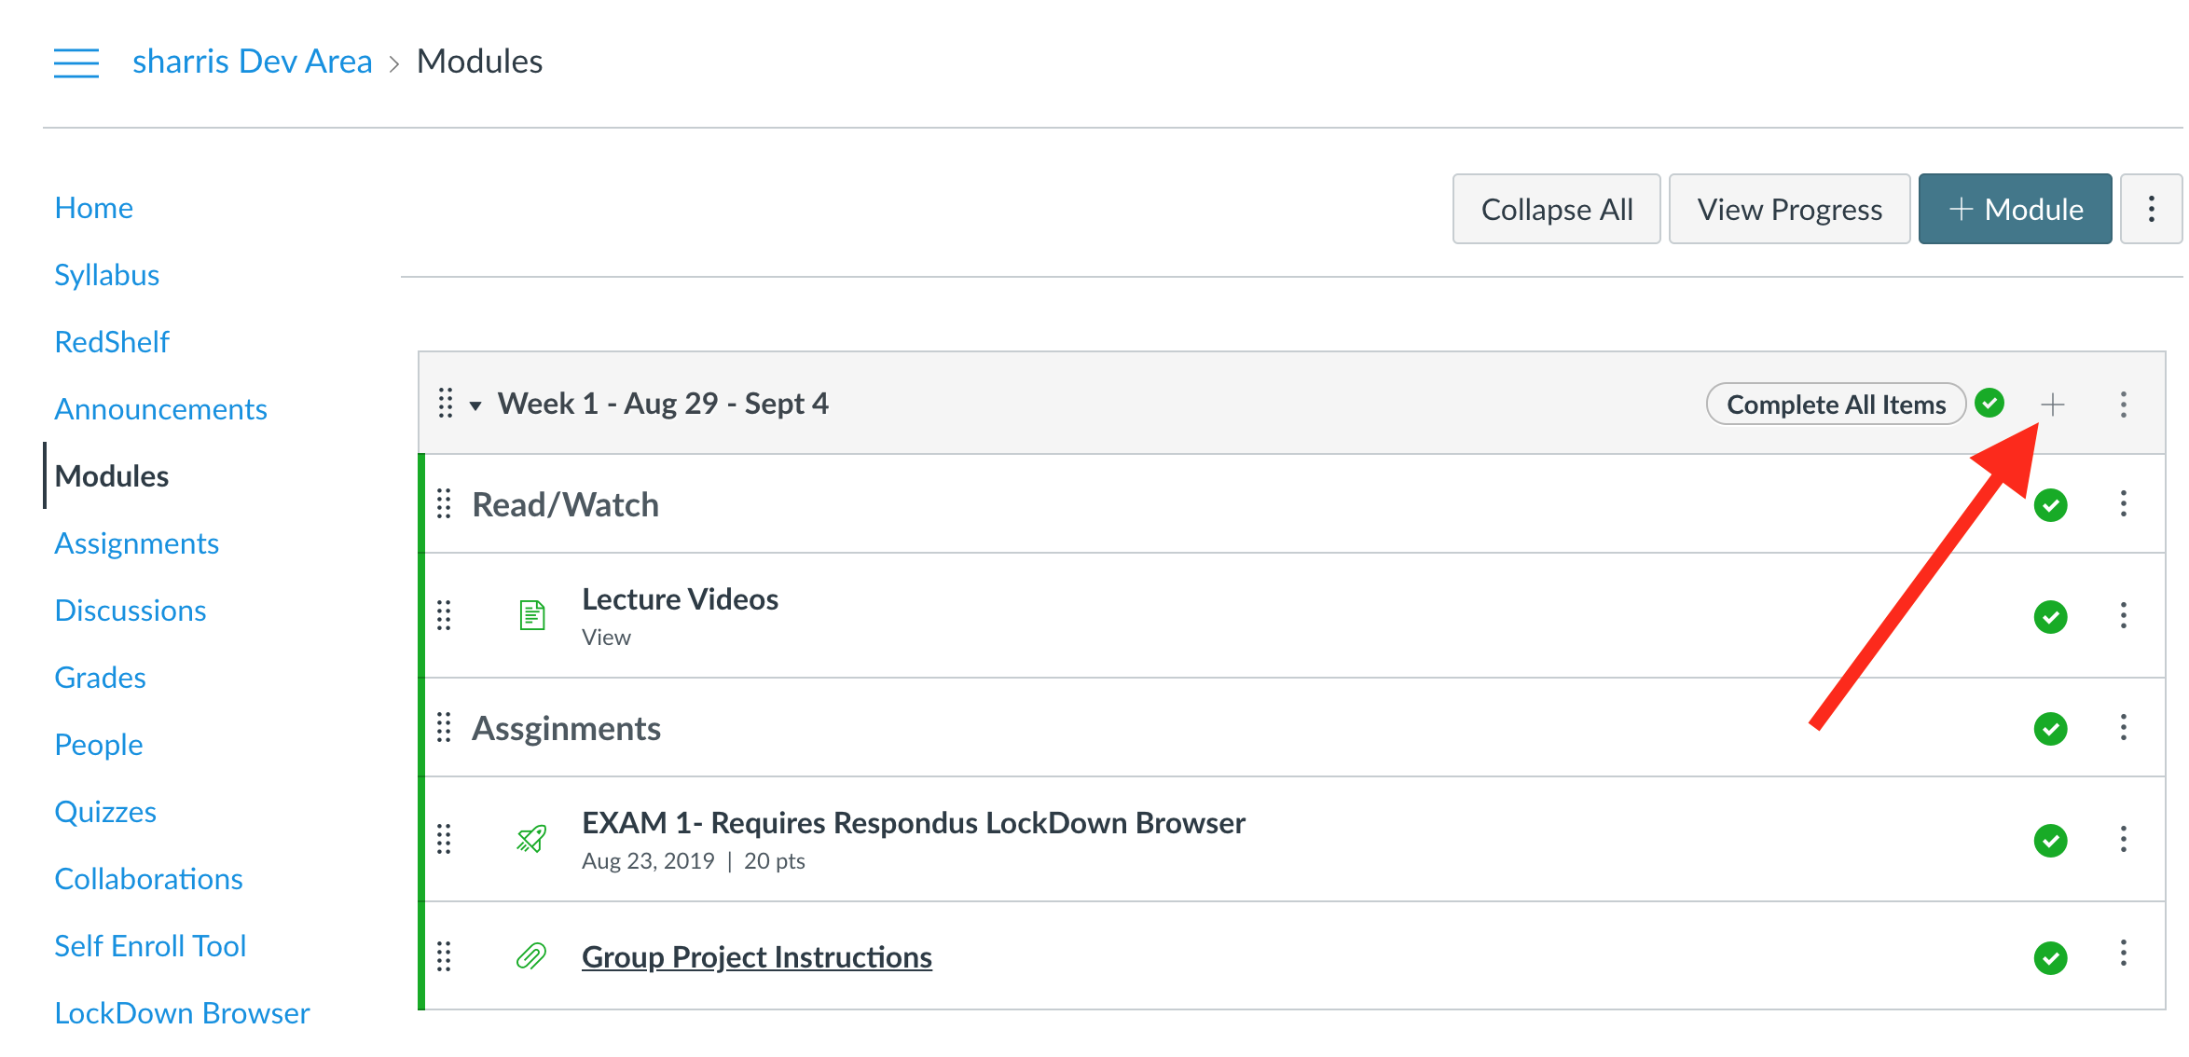Go to Assignments in course navigation
The width and height of the screenshot is (2189, 1057).
[136, 543]
